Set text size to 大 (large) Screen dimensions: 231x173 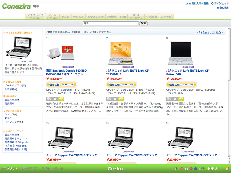pos(216,169)
